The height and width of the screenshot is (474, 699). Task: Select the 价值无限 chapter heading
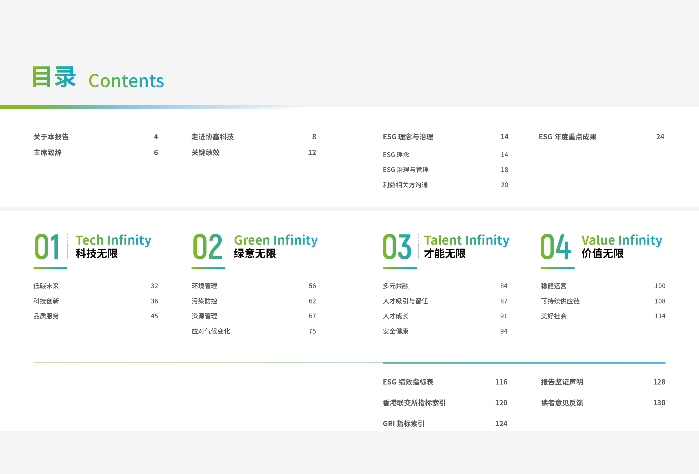[602, 253]
